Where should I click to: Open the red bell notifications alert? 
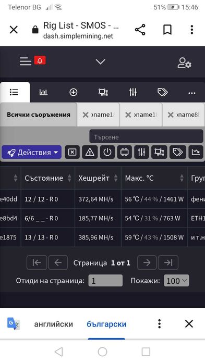pos(40,60)
